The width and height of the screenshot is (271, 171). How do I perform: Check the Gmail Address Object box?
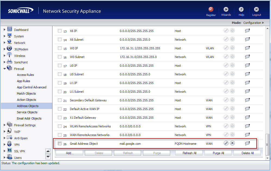point(60,143)
